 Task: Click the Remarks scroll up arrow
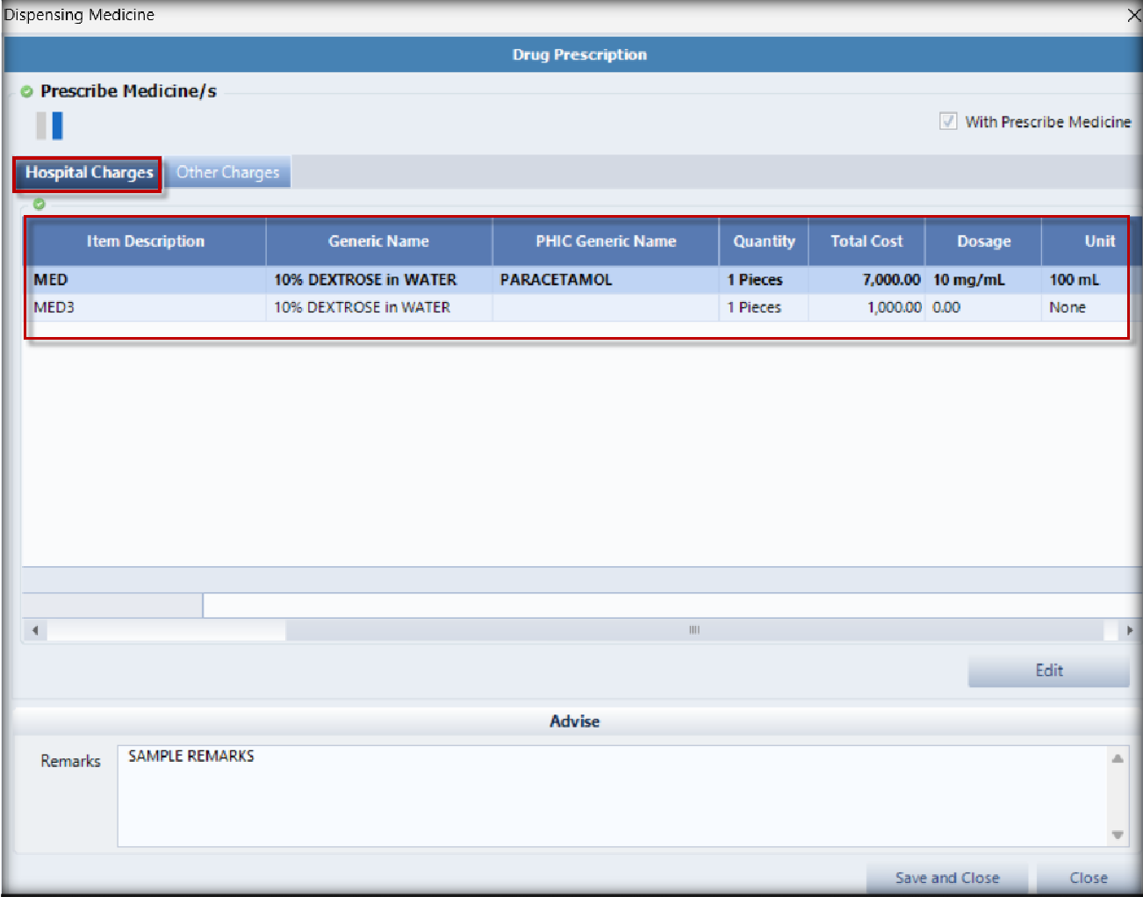[1117, 758]
